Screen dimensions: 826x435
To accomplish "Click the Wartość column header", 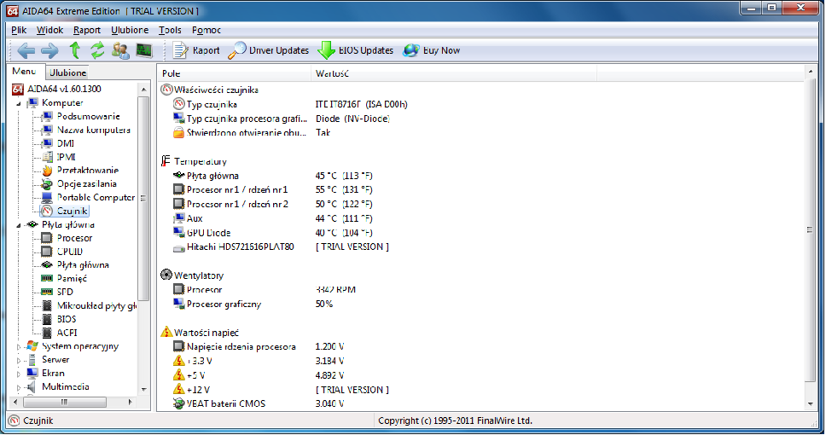I will coord(454,73).
